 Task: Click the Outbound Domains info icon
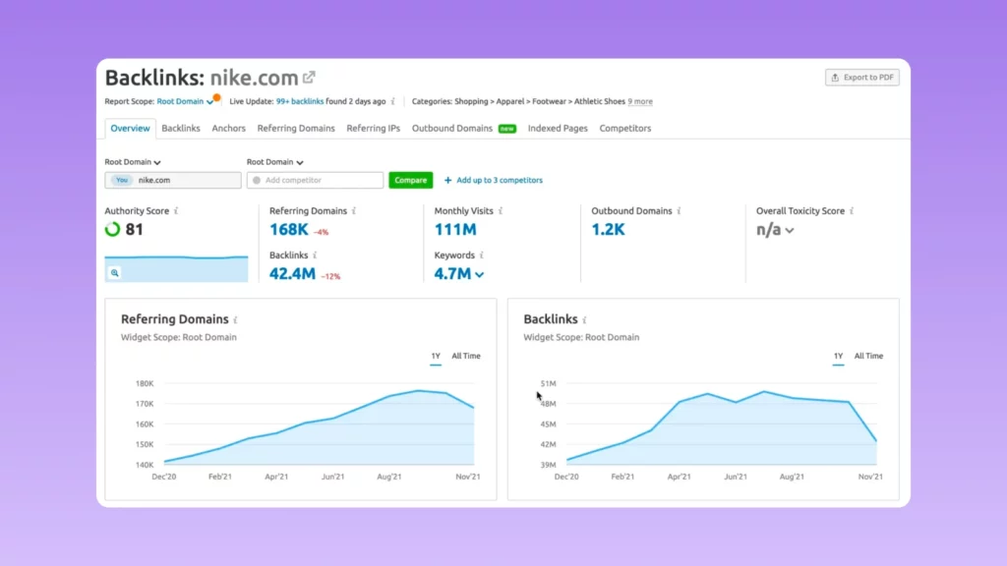click(x=679, y=211)
